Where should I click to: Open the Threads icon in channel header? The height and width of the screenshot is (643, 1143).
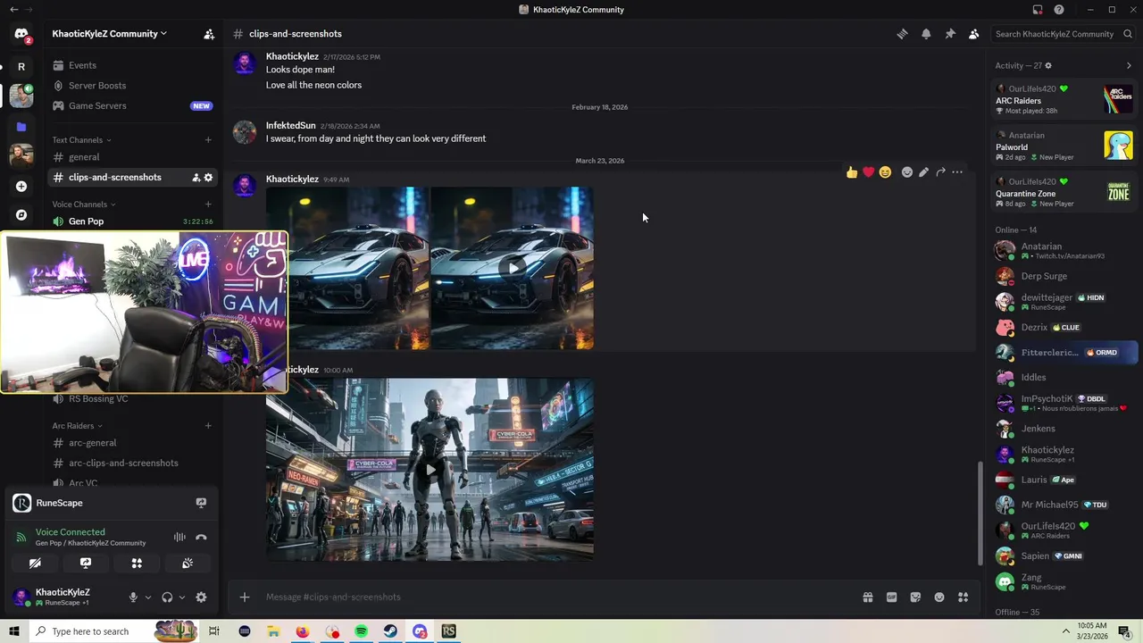[x=902, y=34]
